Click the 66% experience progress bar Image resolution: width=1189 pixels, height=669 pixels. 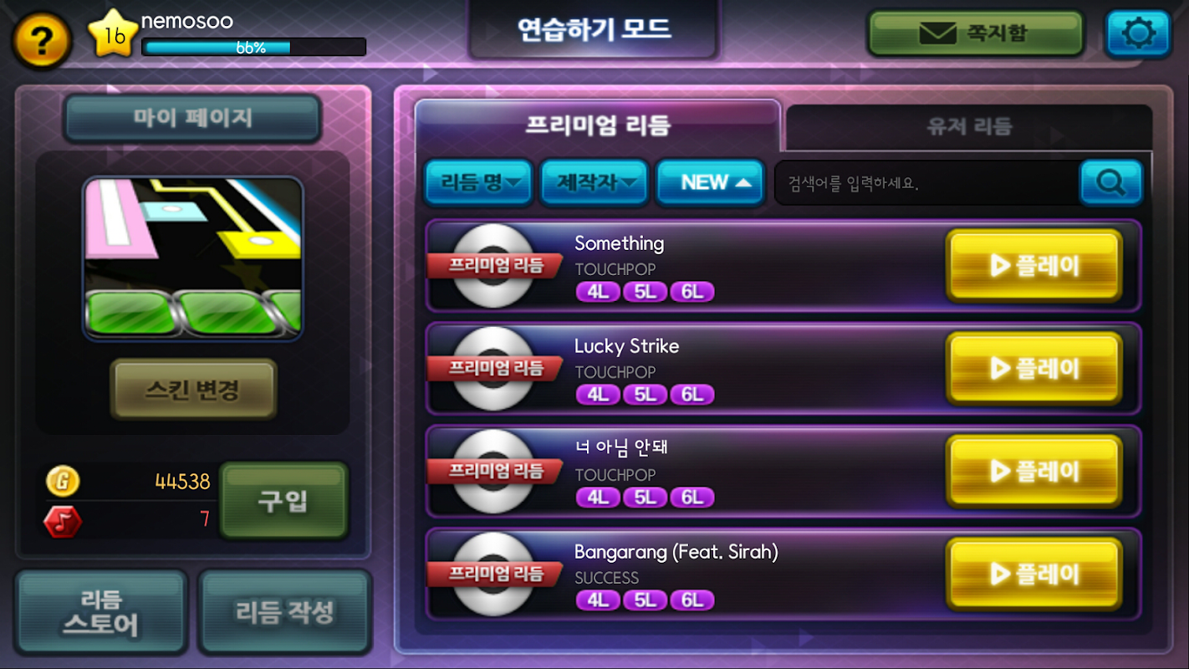coord(254,48)
